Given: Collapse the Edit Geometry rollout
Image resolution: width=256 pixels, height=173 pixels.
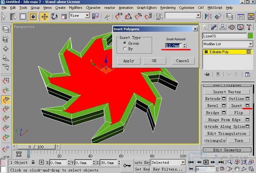Looking at the screenshot, I should 227,150.
